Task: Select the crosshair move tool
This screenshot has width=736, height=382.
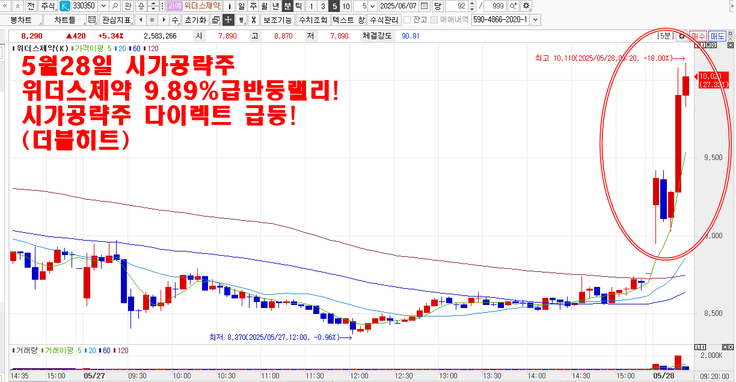Action: (228, 19)
